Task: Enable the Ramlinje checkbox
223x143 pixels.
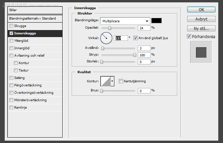Action: [x=11, y=107]
